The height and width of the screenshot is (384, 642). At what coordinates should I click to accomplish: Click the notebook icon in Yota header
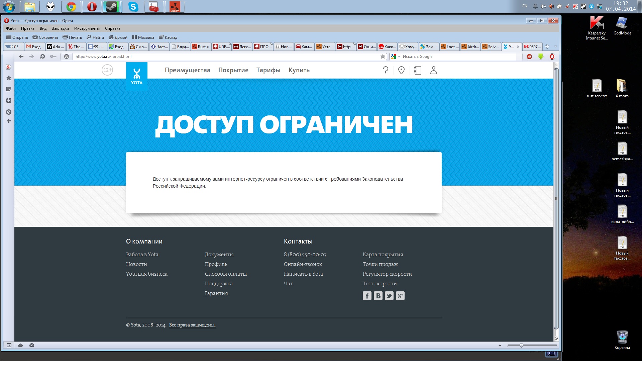pos(417,70)
